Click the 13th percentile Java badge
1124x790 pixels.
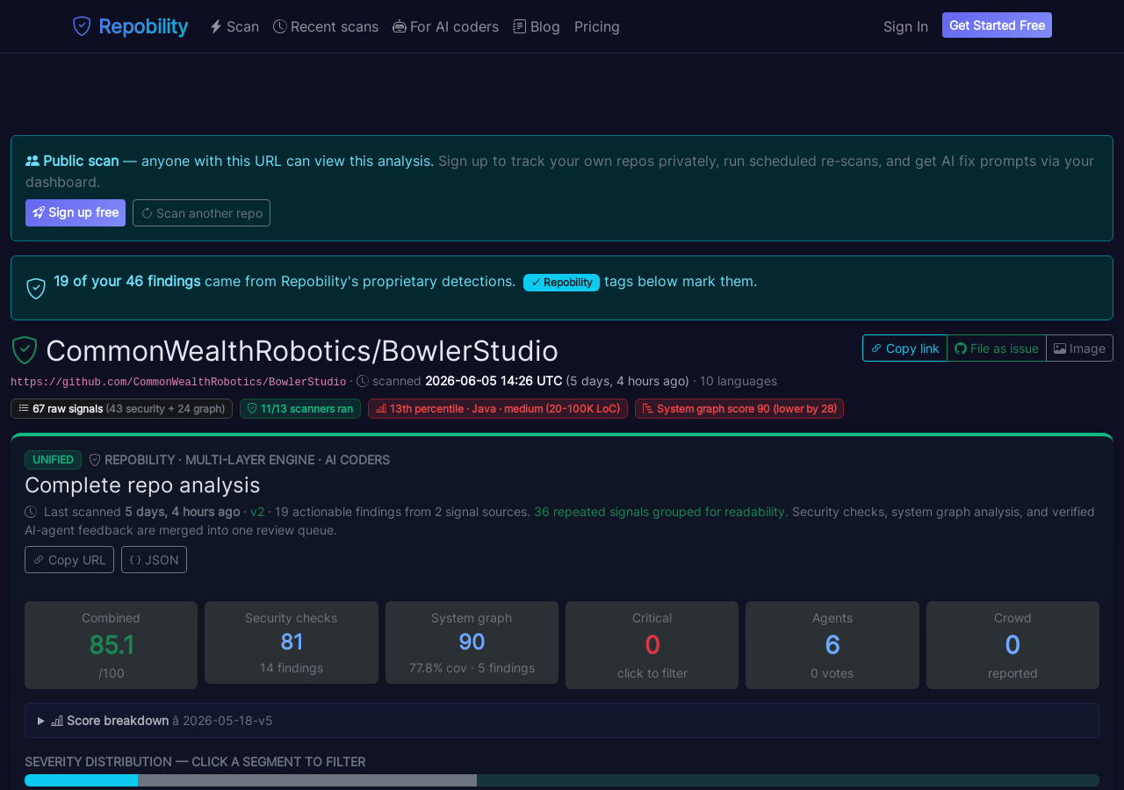(x=498, y=409)
